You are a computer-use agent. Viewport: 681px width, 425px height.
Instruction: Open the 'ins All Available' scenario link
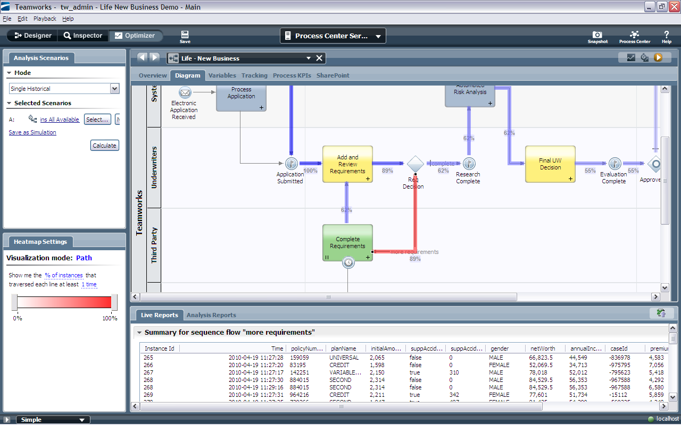click(x=60, y=120)
